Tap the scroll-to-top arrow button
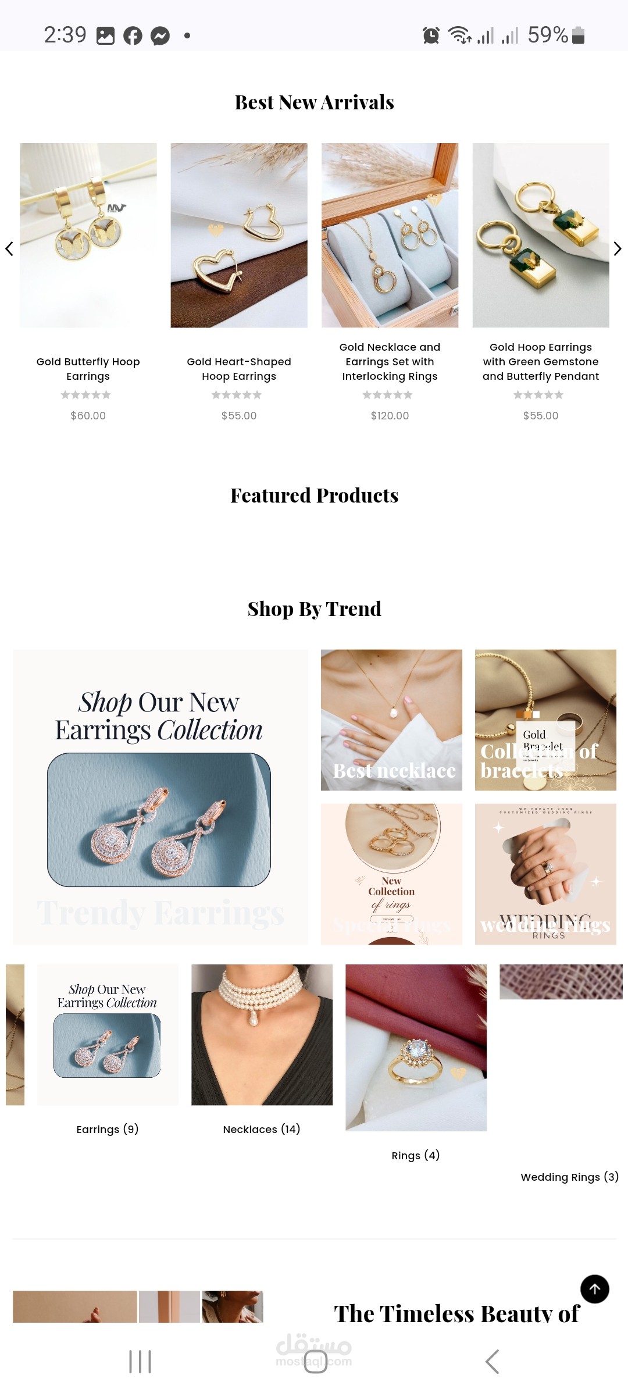This screenshot has height=1396, width=628. [x=594, y=1289]
